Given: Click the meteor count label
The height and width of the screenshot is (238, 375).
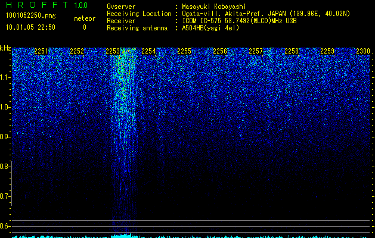Looking at the screenshot, I should (x=85, y=18).
